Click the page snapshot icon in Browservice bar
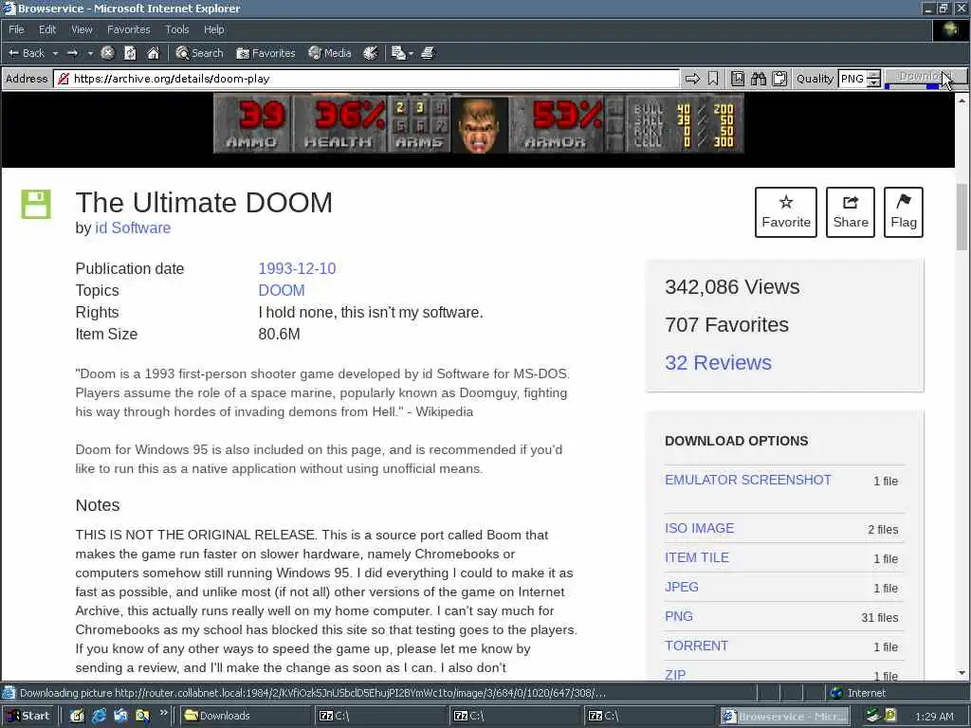The height and width of the screenshot is (728, 971). (x=738, y=79)
